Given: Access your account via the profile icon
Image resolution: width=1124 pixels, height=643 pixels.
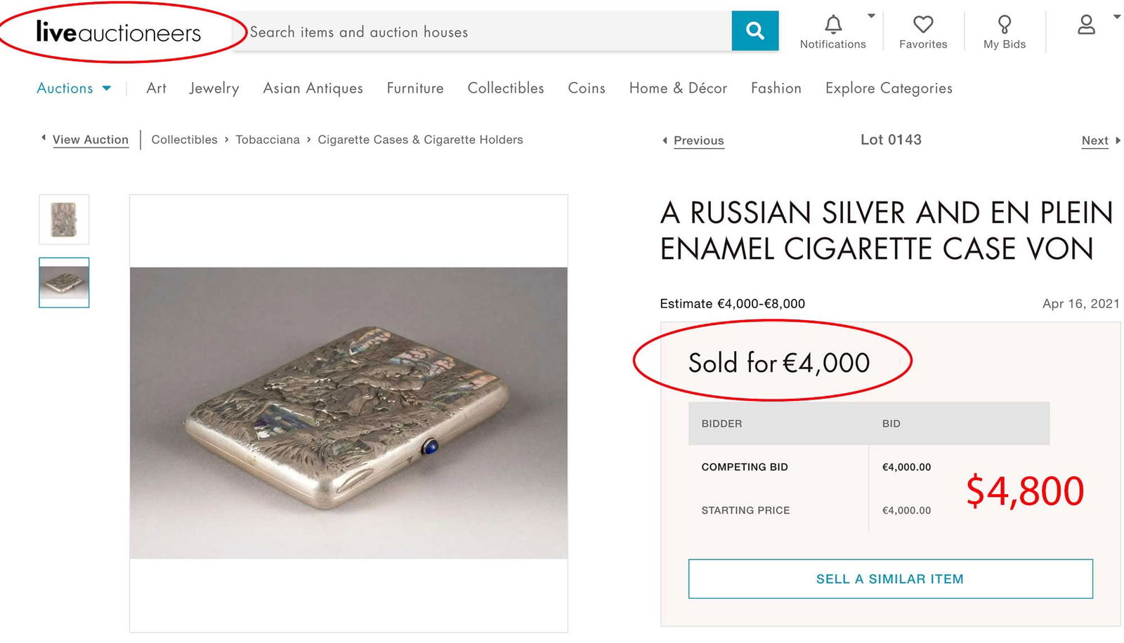Looking at the screenshot, I should click(1087, 25).
